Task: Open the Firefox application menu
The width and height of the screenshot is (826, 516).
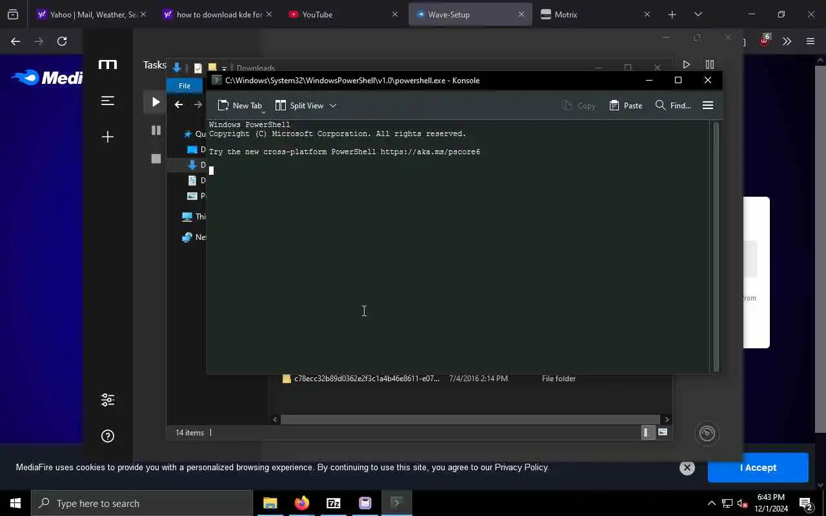Action: tap(811, 41)
